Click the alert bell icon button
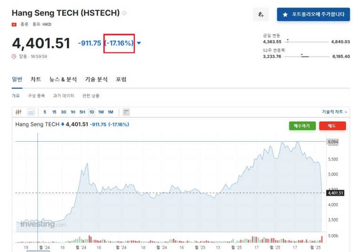 261,15
